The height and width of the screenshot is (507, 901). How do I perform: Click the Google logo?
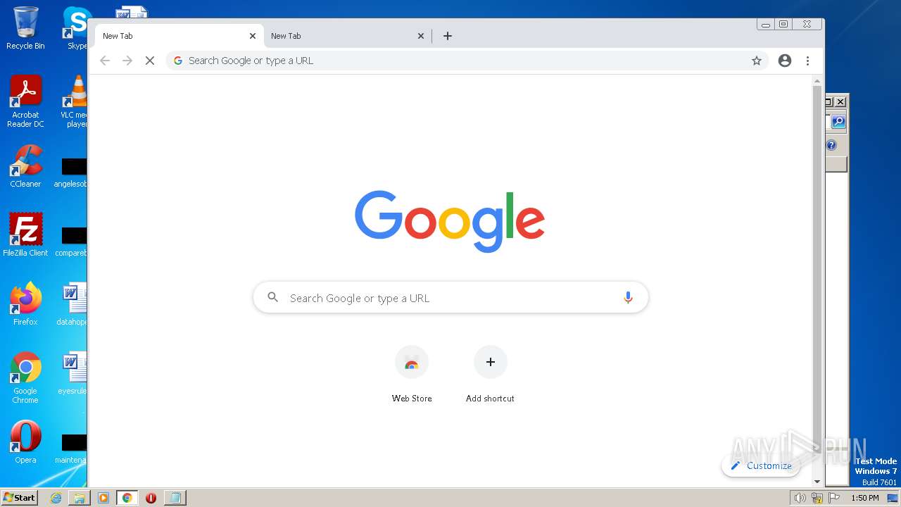(450, 221)
